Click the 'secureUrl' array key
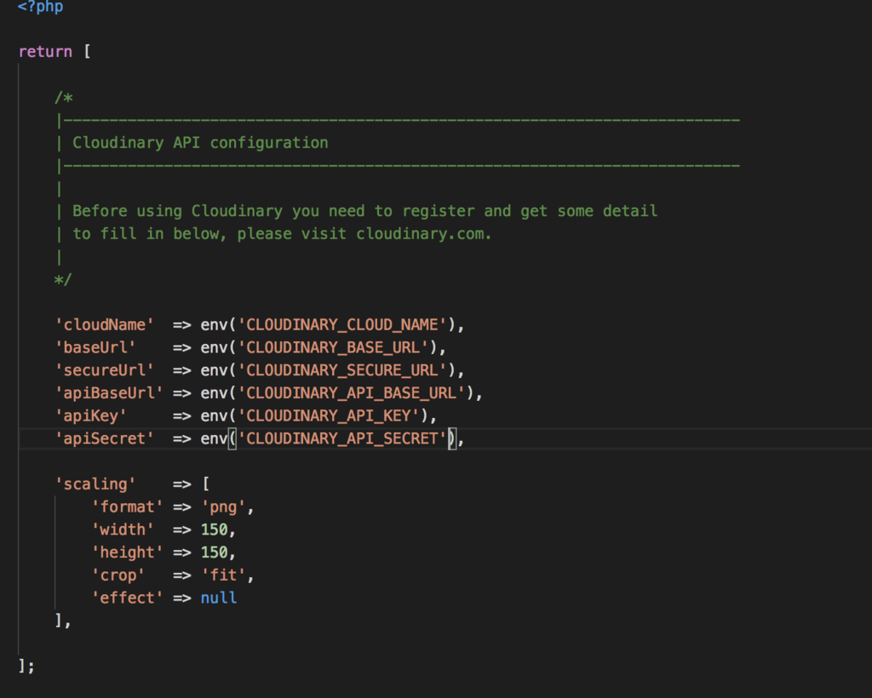872x698 pixels. coord(105,370)
